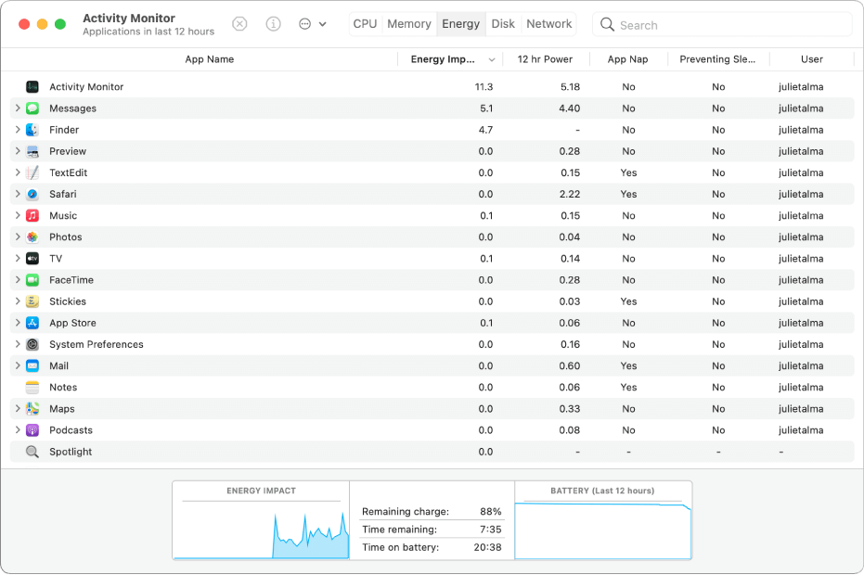Sort by the 12 hr Power column
The image size is (864, 575).
546,58
